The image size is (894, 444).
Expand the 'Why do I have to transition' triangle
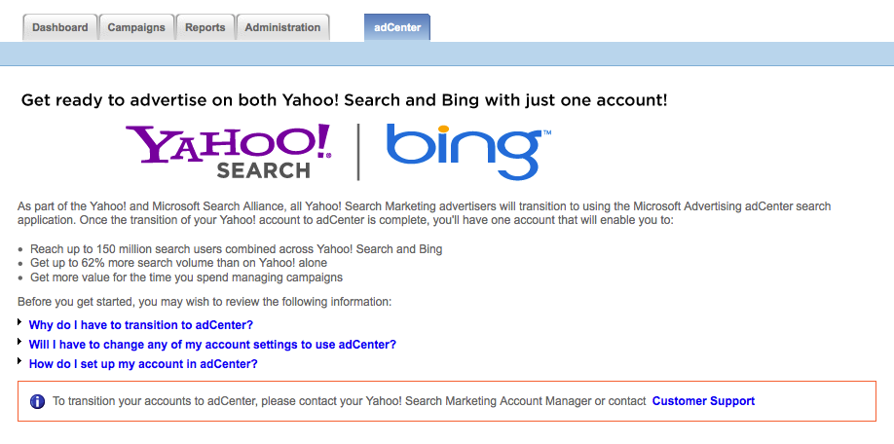coord(19,322)
